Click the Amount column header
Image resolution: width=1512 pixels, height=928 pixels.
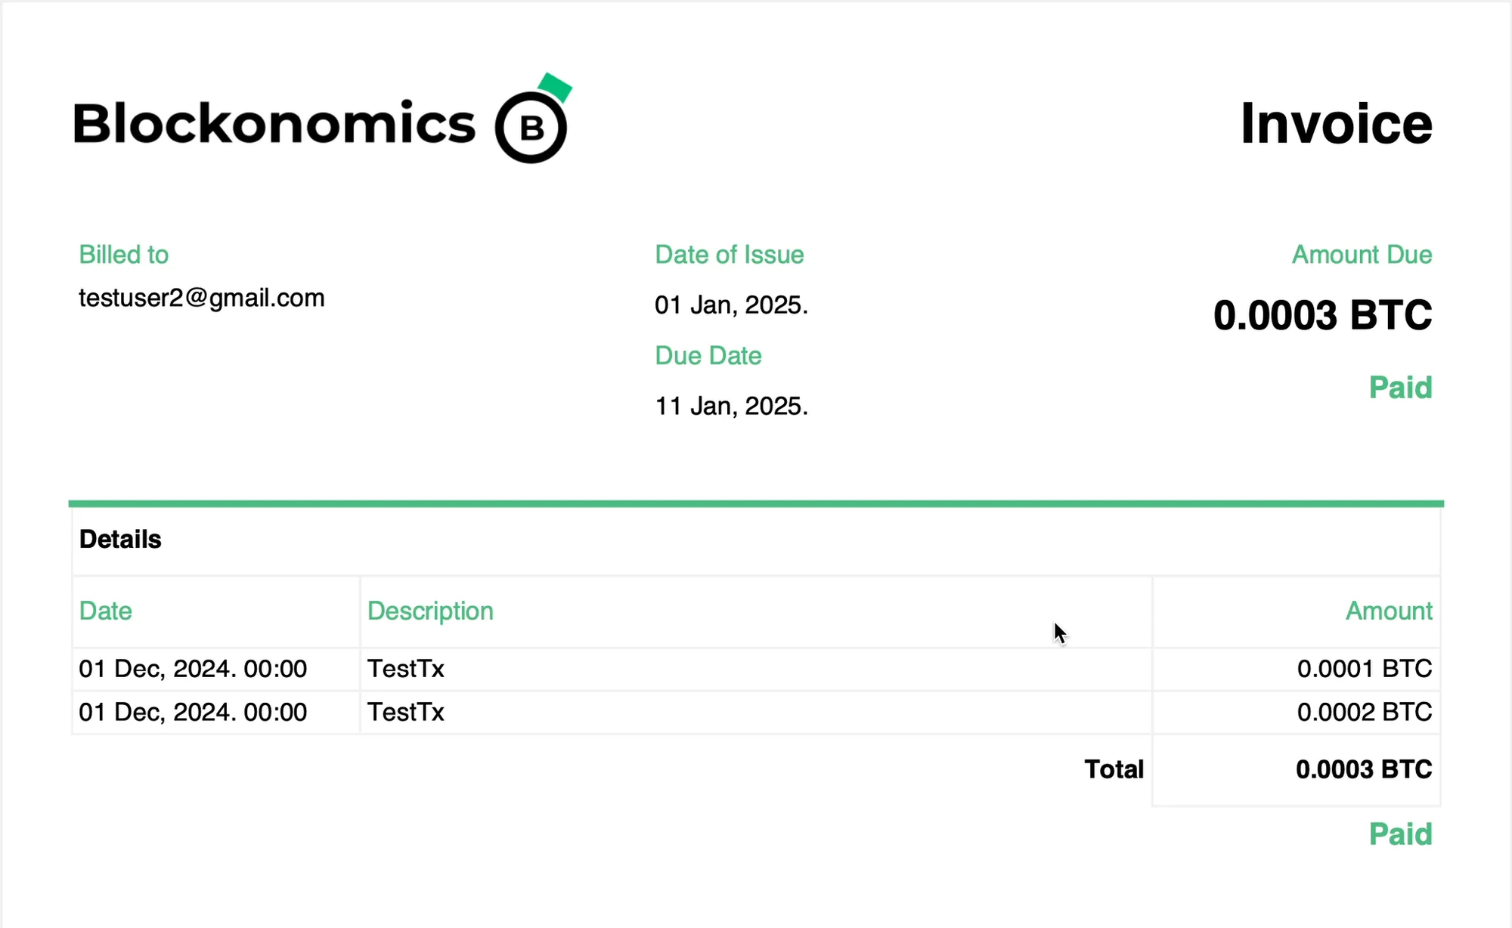click(x=1389, y=611)
